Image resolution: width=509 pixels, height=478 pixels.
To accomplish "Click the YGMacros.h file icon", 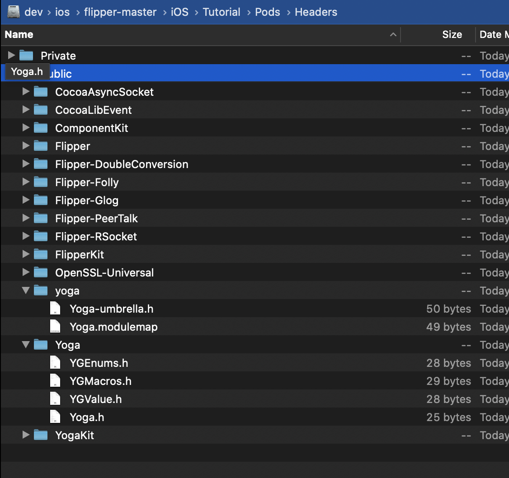I will pos(55,381).
